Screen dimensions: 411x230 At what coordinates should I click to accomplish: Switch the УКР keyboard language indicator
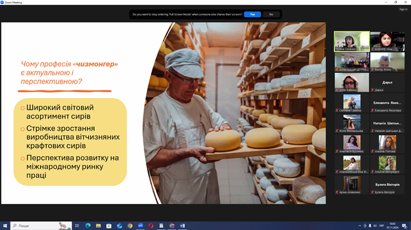(x=382, y=226)
